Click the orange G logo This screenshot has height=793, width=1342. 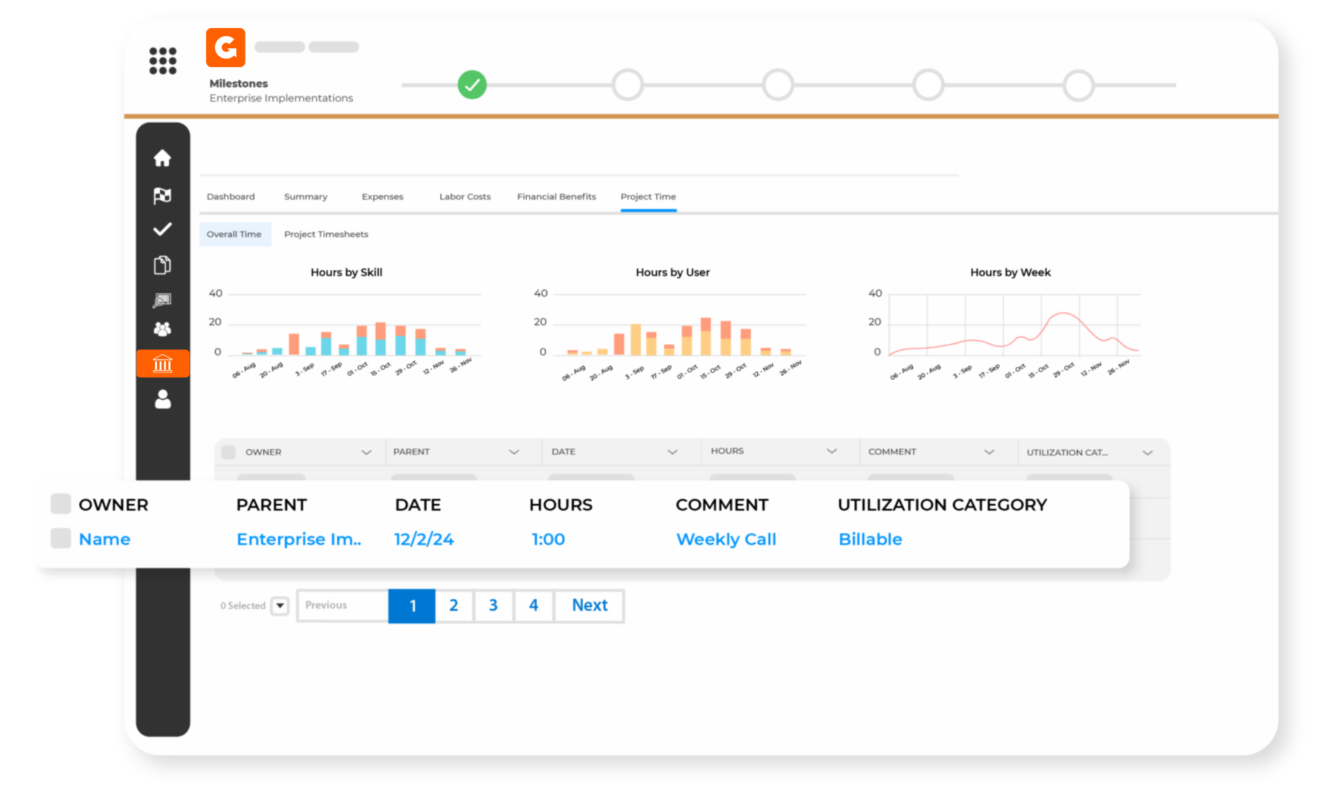click(x=225, y=48)
